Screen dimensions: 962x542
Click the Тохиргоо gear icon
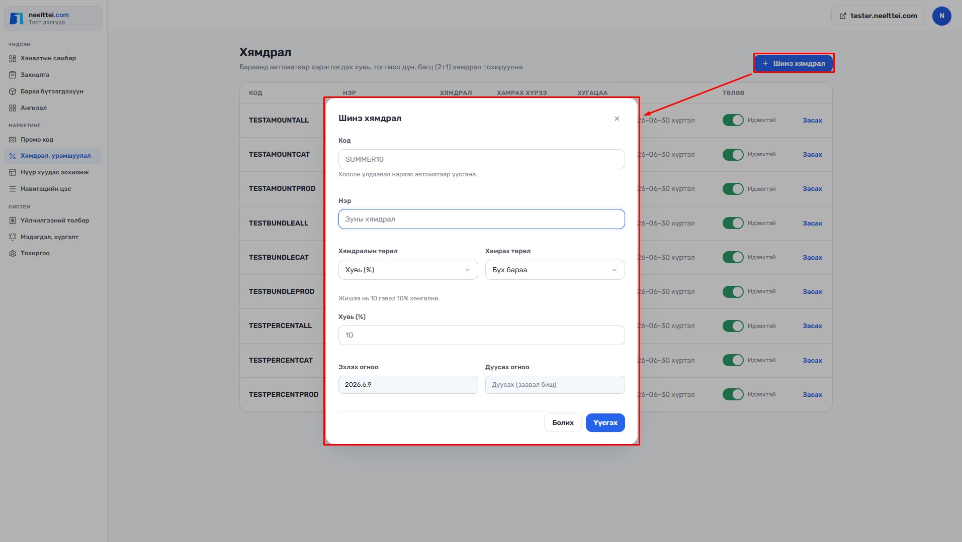[x=13, y=253]
